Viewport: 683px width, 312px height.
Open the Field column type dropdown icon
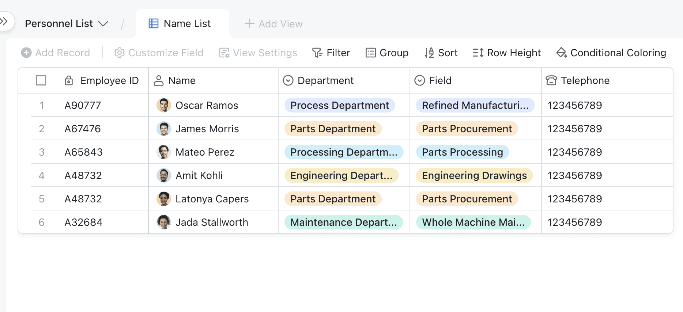(x=420, y=80)
